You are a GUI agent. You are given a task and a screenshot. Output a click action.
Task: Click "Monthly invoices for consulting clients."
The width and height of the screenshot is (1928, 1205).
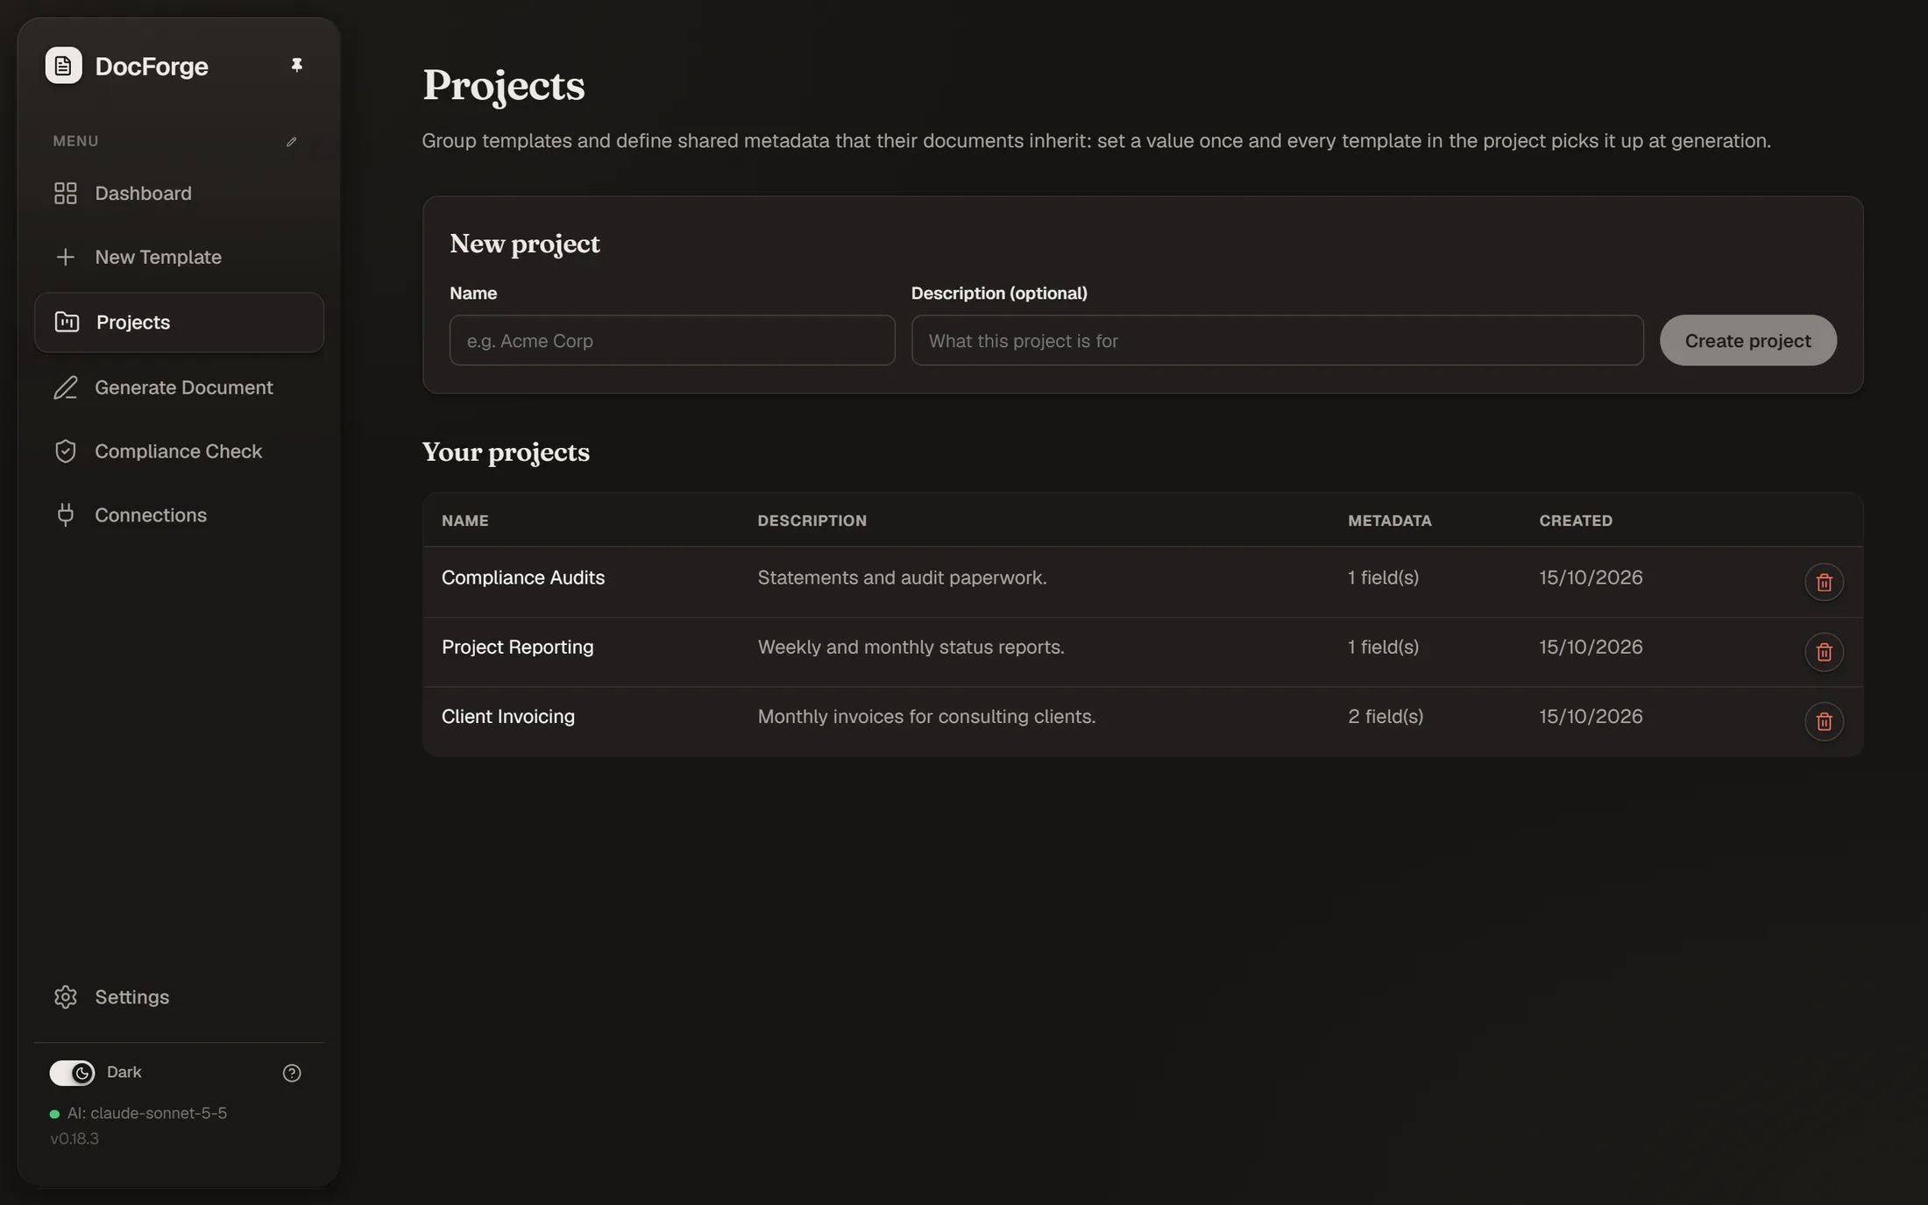tap(926, 717)
